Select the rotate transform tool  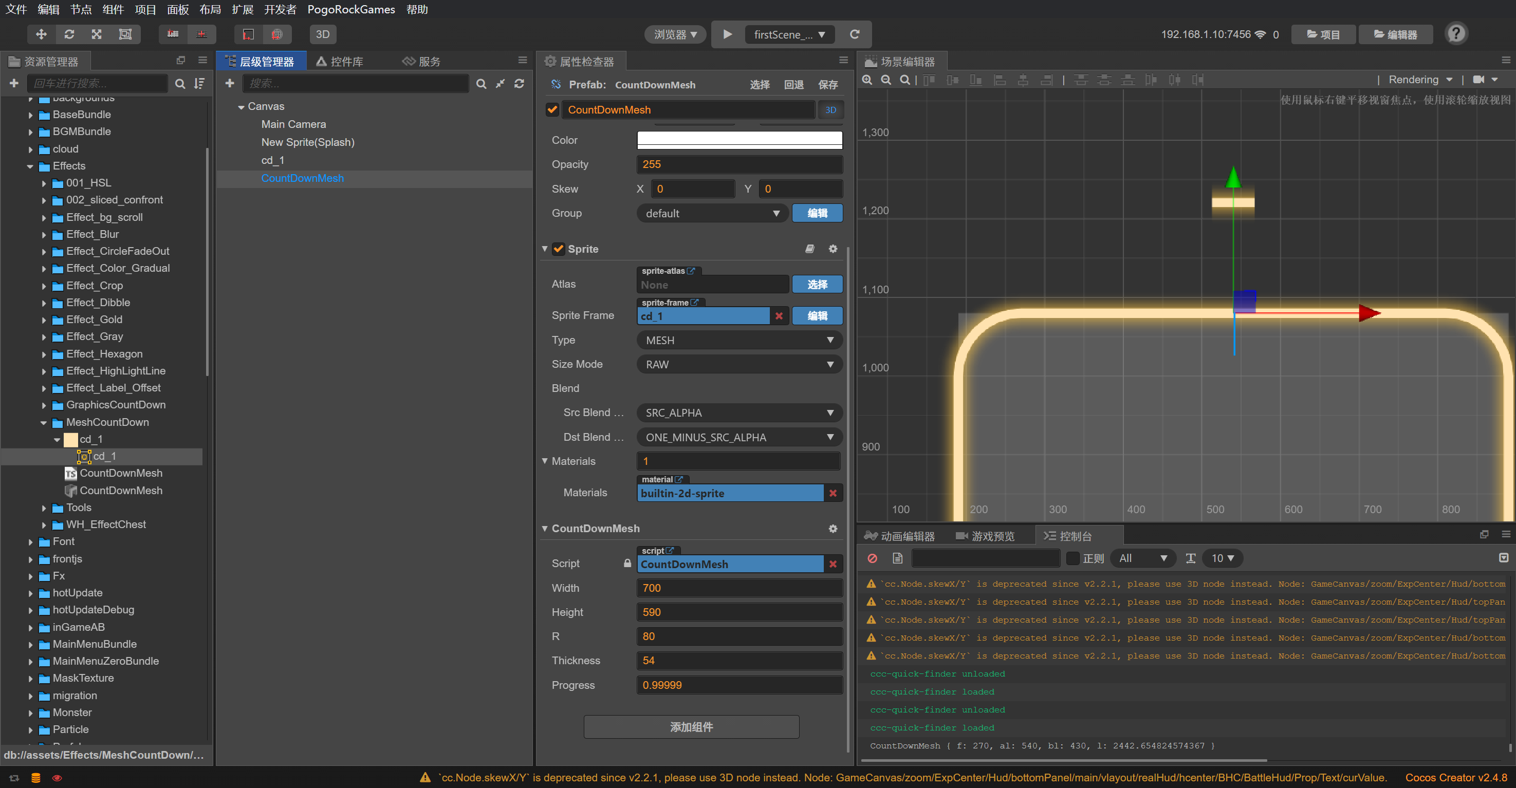69,34
